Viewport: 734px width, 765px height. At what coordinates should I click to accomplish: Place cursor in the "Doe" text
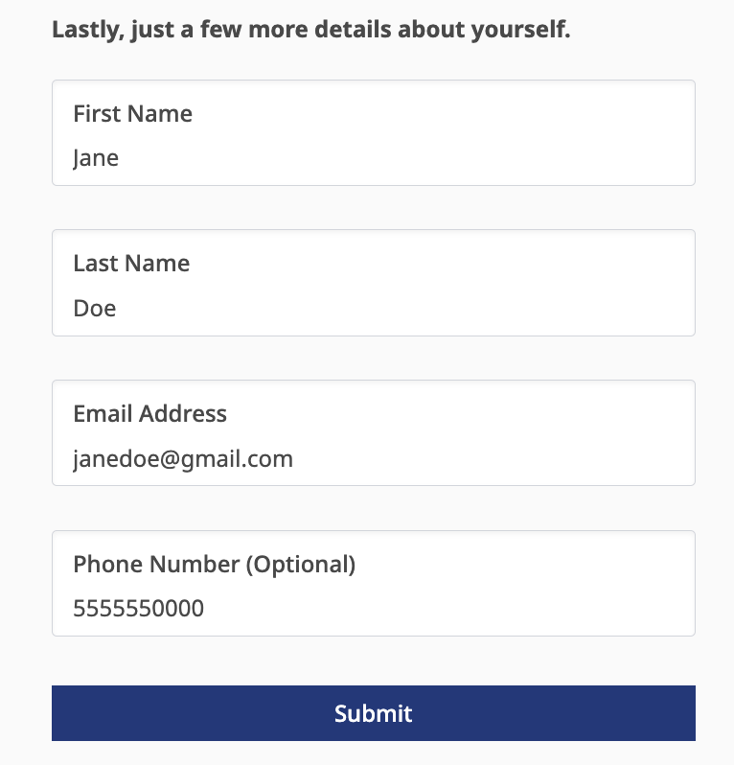point(95,309)
